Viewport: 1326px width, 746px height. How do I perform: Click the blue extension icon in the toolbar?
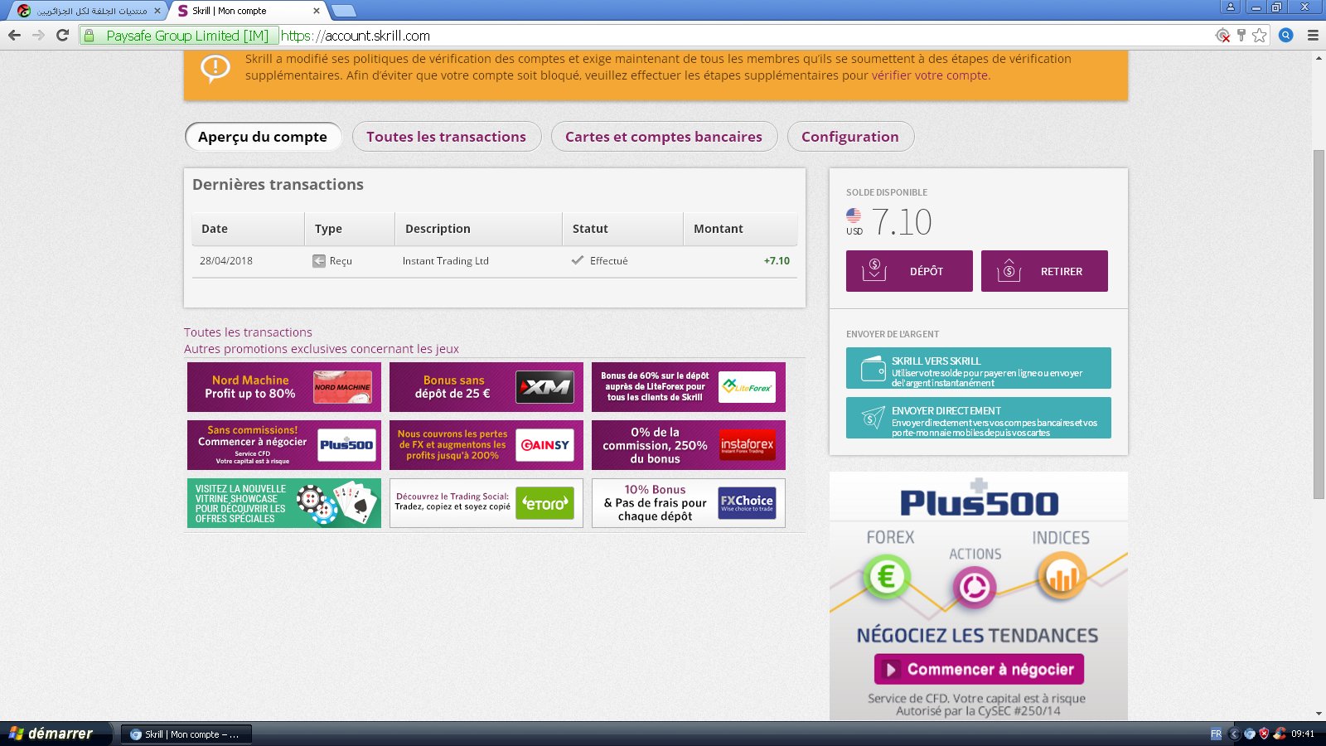tap(1286, 36)
